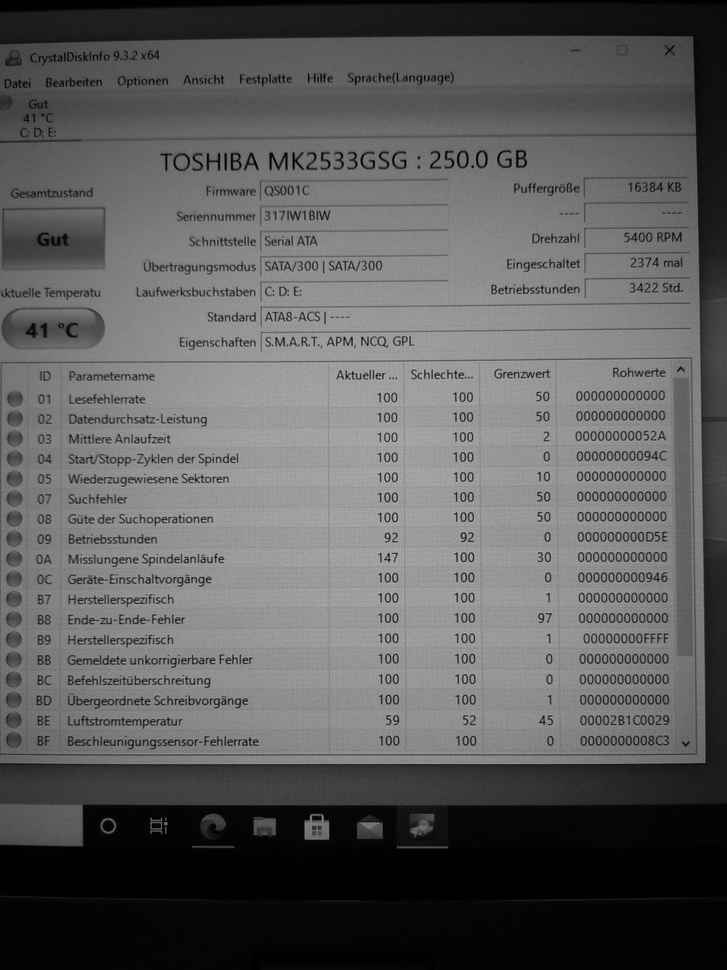727x970 pixels.
Task: Click the Drehzahl value 5400 RPM
Action: coord(637,238)
